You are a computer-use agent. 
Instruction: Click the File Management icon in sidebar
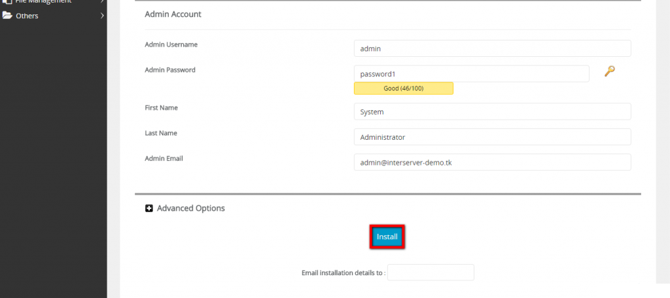click(x=7, y=2)
